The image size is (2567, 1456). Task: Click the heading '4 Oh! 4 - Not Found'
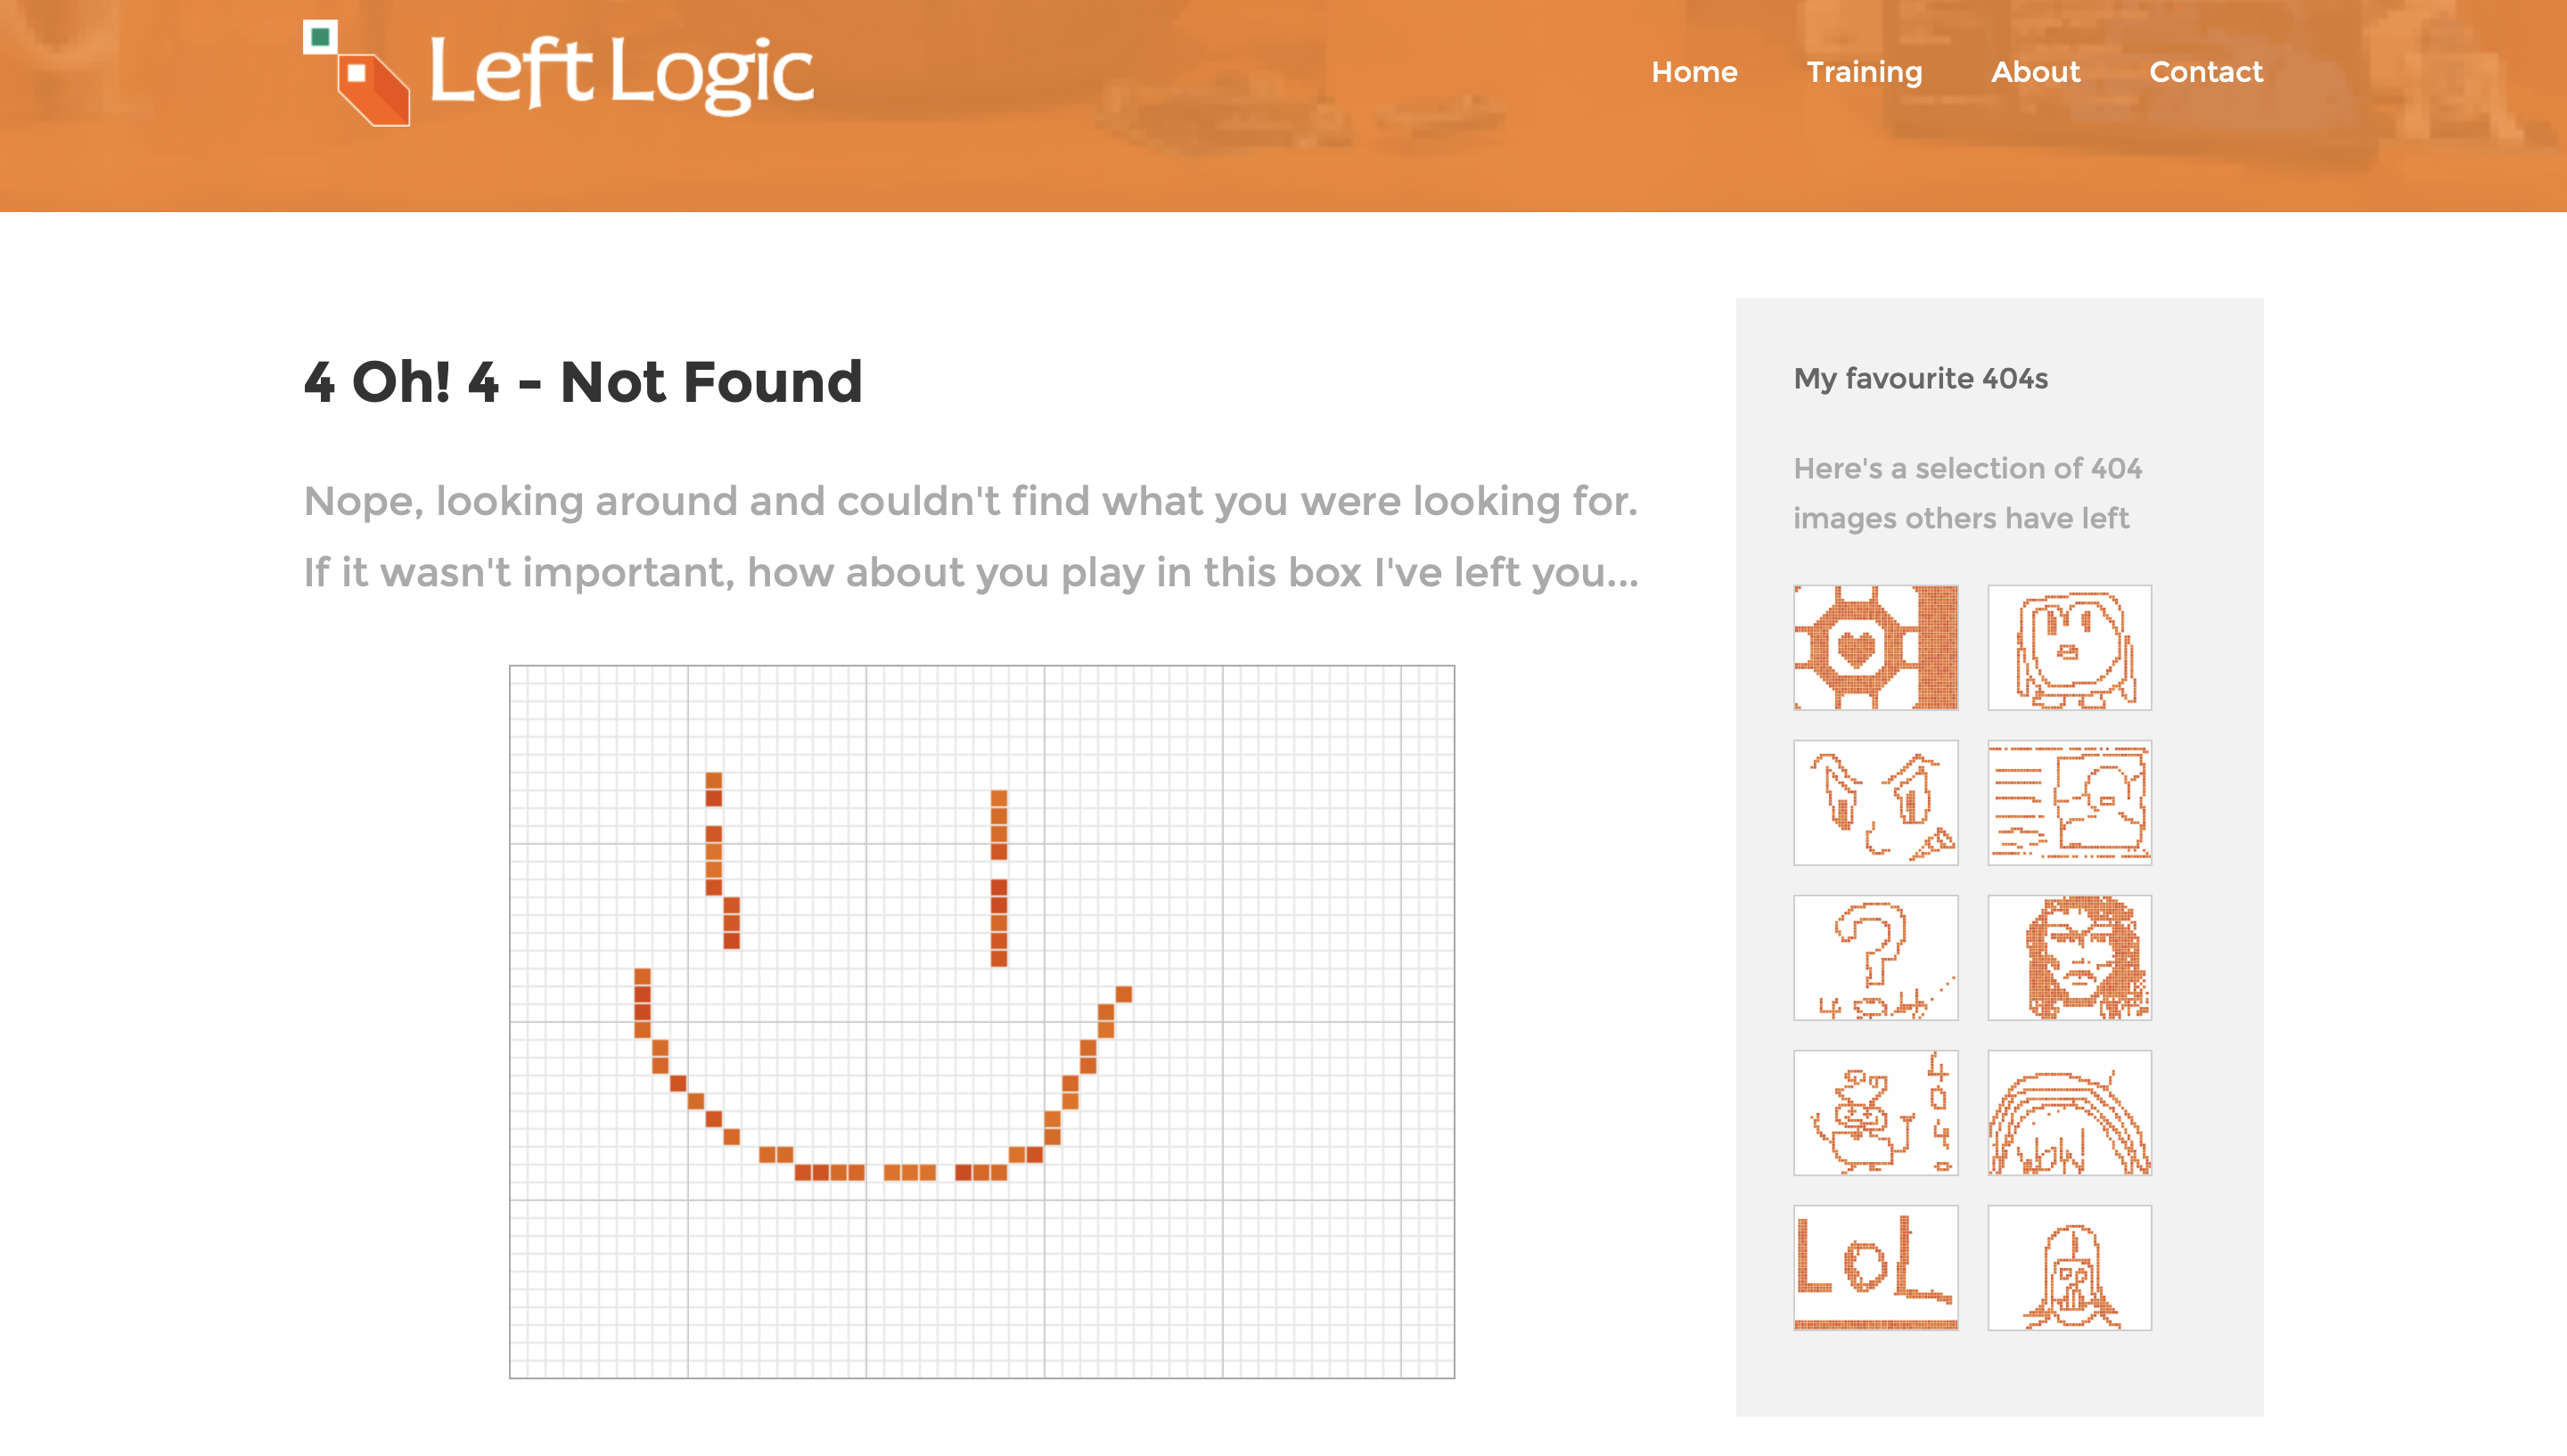point(584,382)
